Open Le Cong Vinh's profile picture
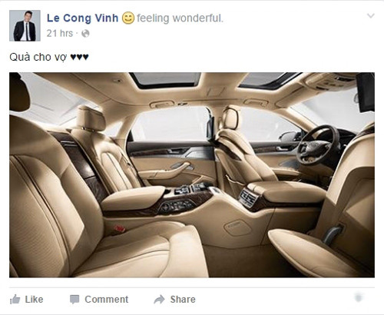Screen dimensions: 384x315 coord(25,25)
